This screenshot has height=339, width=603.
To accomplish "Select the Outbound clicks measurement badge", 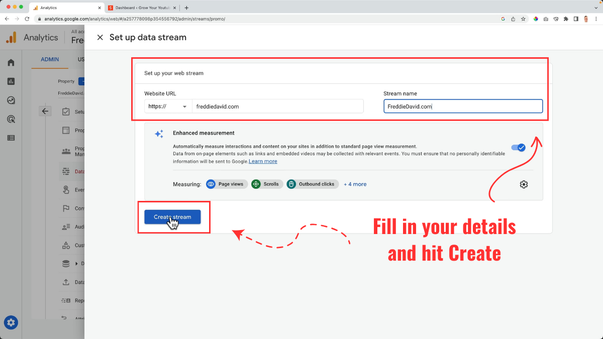I will pos(312,184).
